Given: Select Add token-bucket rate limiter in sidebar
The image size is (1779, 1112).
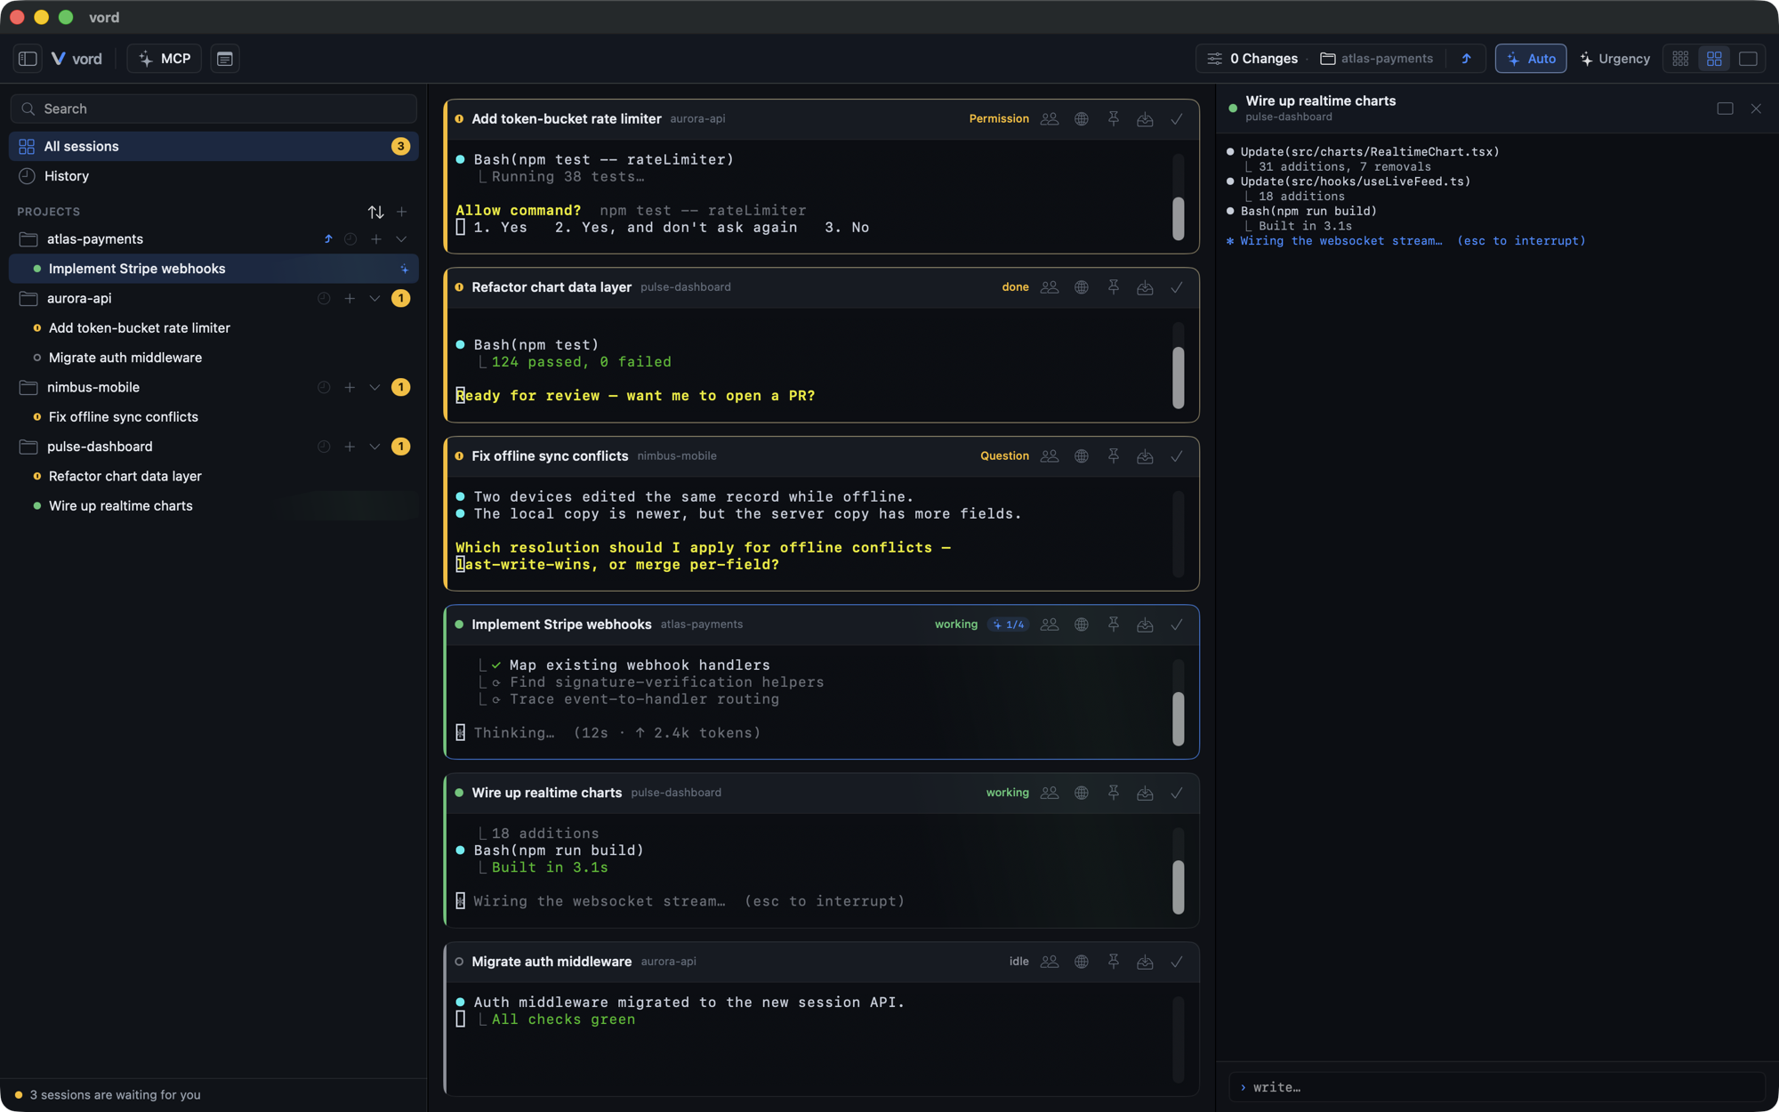Looking at the screenshot, I should (x=213, y=328).
